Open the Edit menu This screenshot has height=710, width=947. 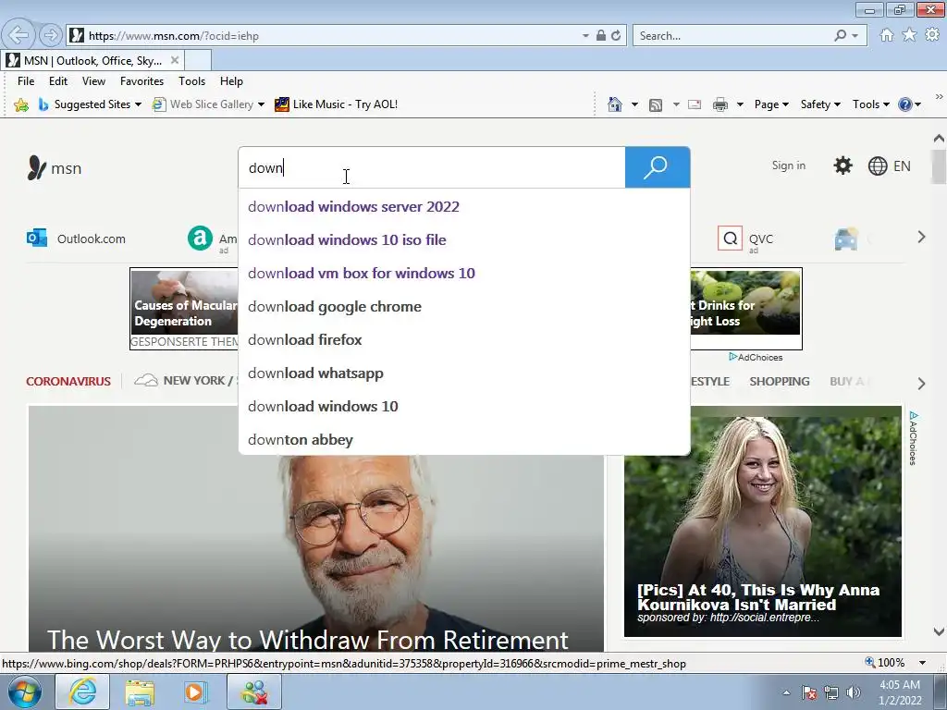(x=58, y=81)
